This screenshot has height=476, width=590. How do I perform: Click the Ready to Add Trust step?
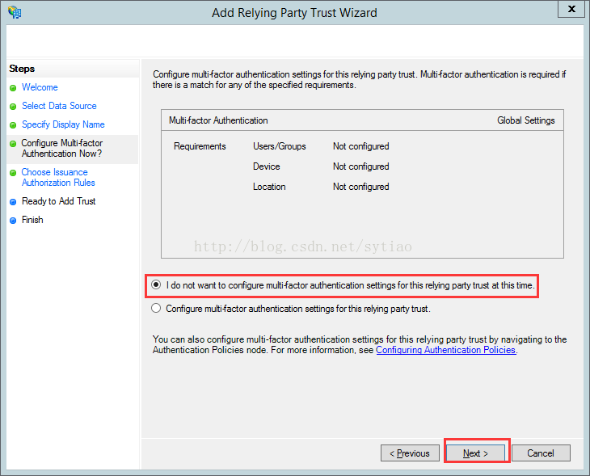click(x=59, y=201)
